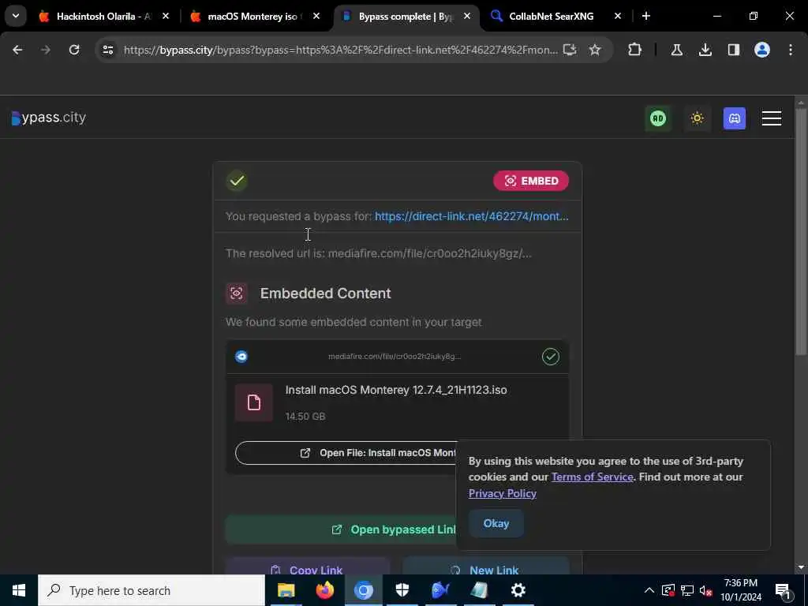Open the hamburger site menu
808x606 pixels.
pyautogui.click(x=772, y=118)
